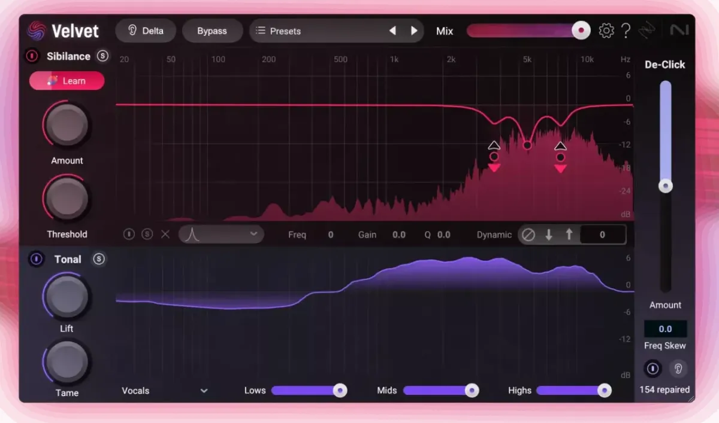Click the Sibilance Threshold knob
Image resolution: width=719 pixels, height=423 pixels.
67,199
